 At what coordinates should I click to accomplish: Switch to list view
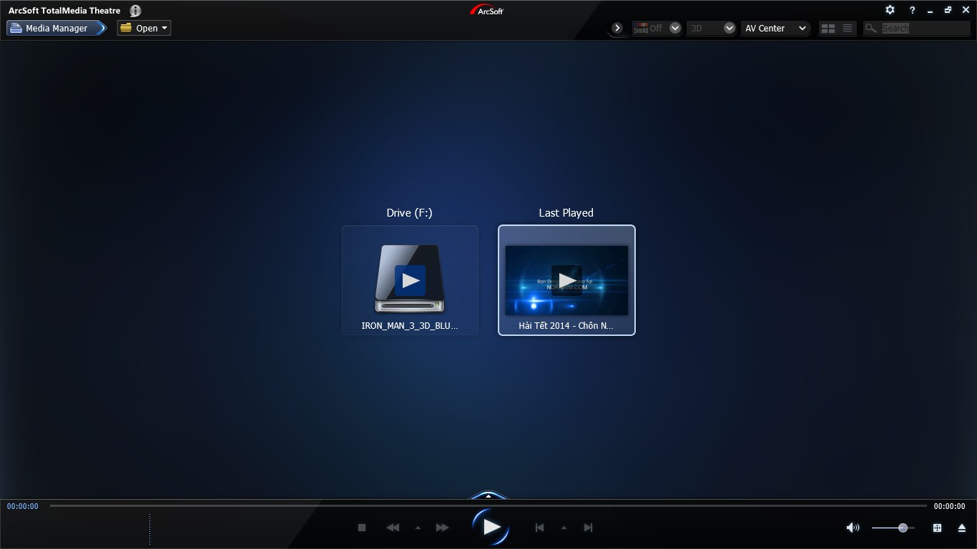coord(848,28)
